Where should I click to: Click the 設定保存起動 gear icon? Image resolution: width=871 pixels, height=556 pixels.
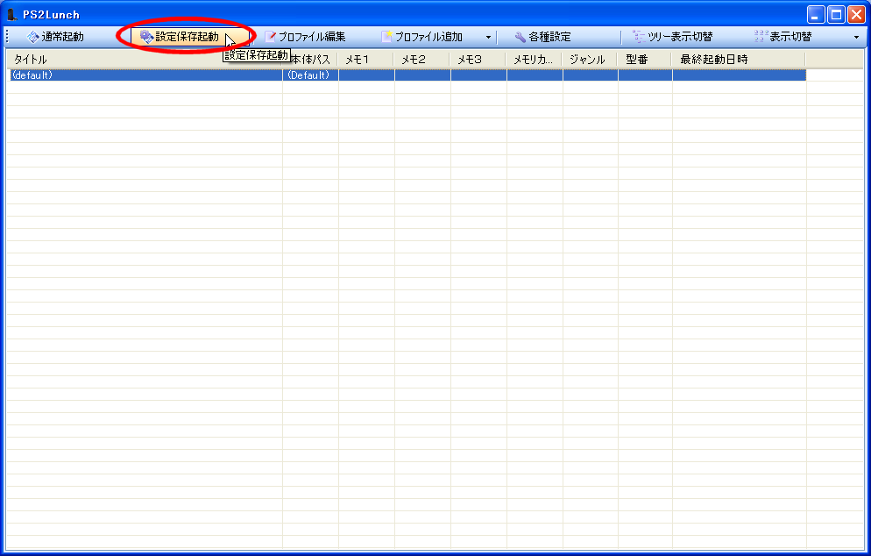point(146,37)
